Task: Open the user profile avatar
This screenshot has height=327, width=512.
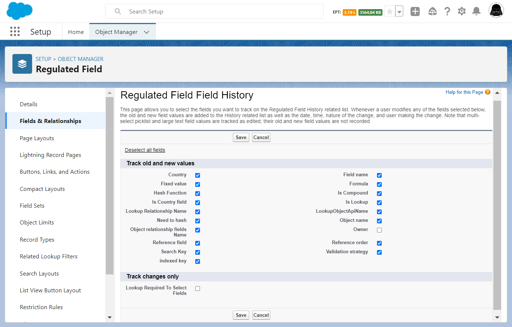Action: coord(496,11)
